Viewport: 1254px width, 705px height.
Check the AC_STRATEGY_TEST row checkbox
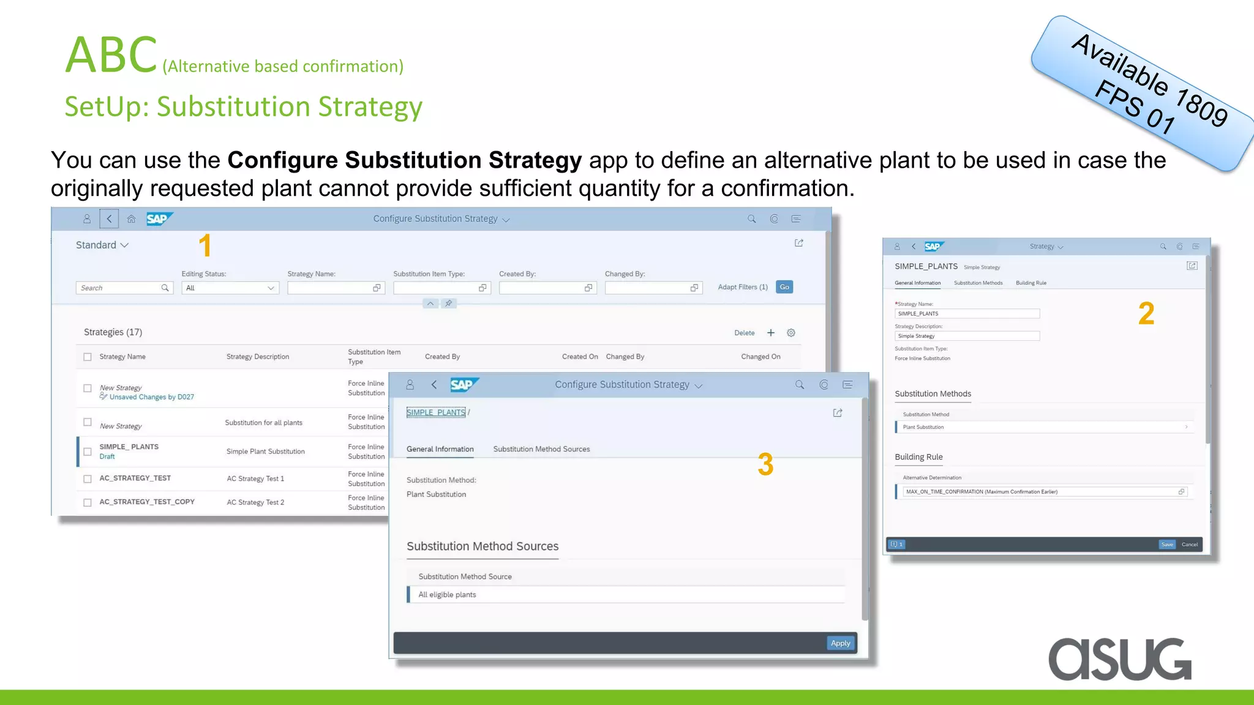click(x=88, y=479)
